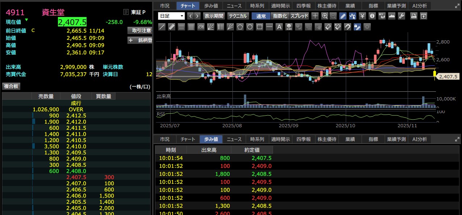Click the 時刻 column header in tick table

[x=171, y=150]
